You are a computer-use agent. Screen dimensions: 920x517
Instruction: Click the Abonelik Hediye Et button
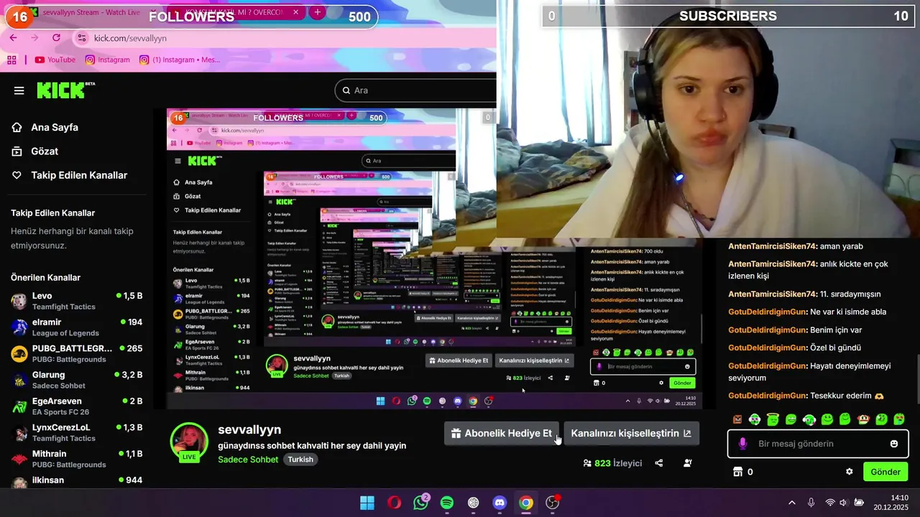(501, 433)
